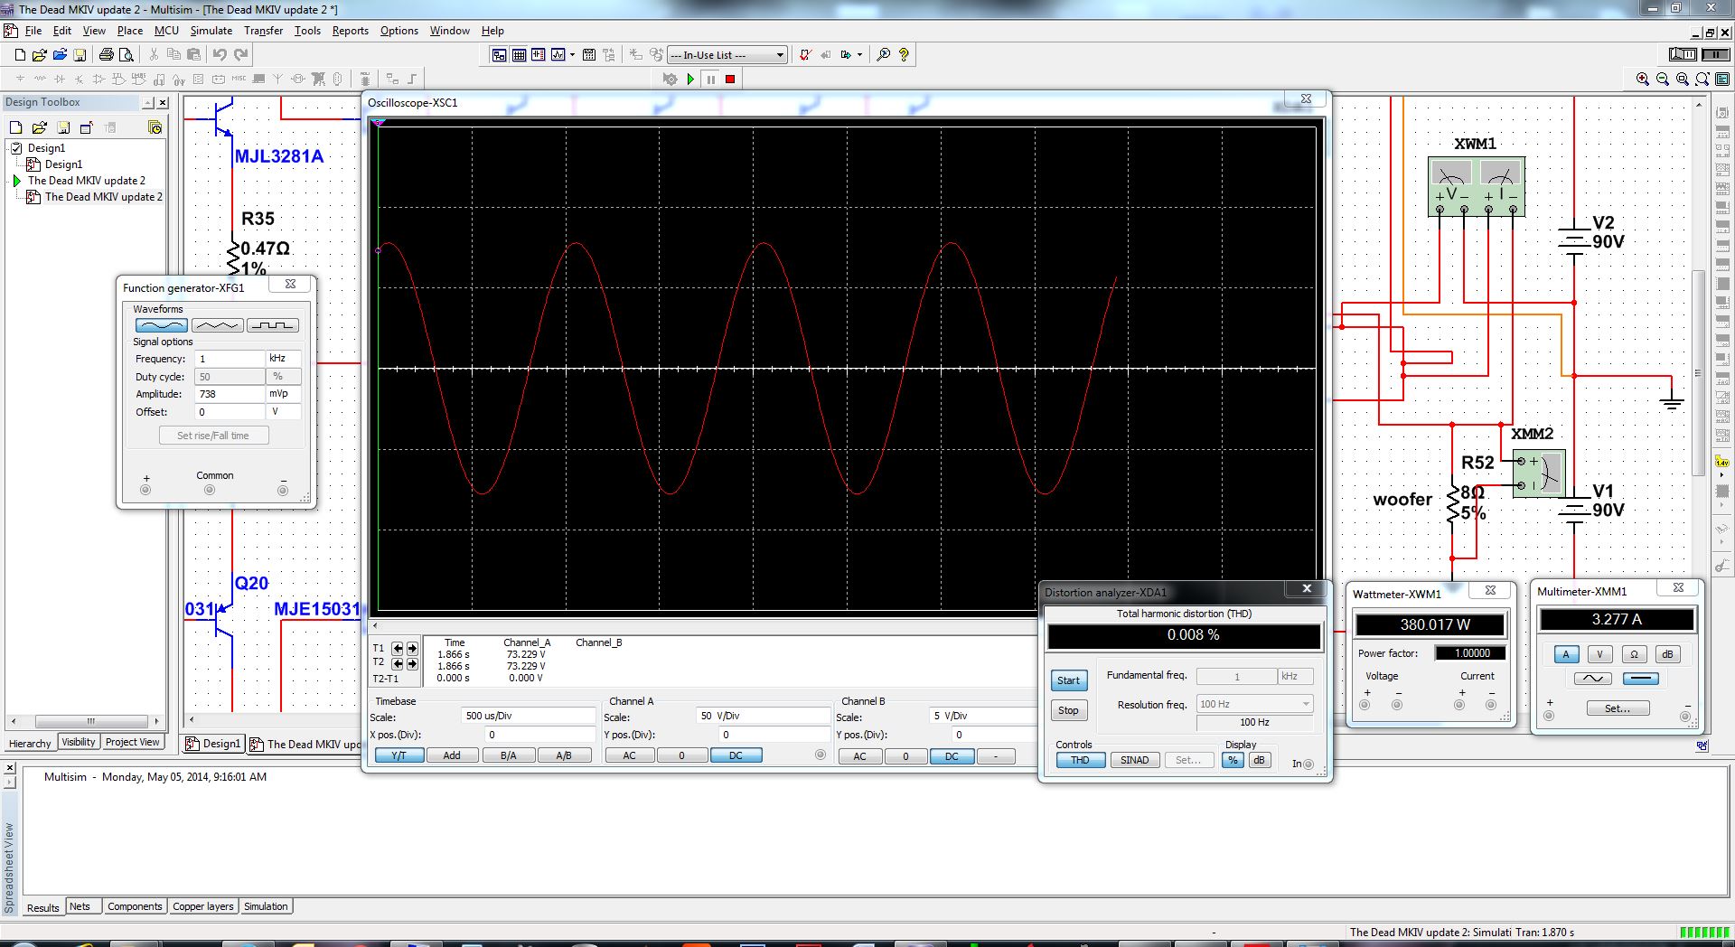
Task: Click the Add button in oscilloscope timebase
Action: click(x=452, y=755)
